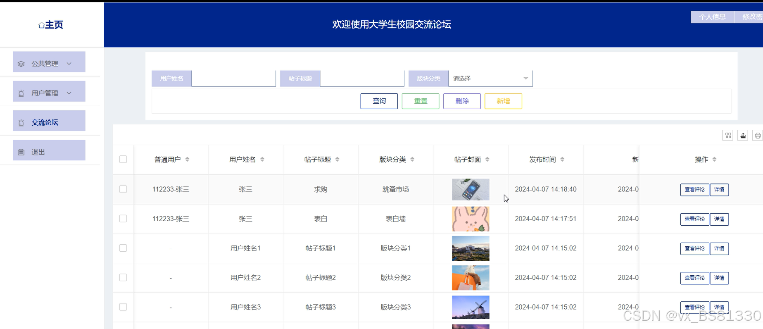Image resolution: width=763 pixels, height=329 pixels.
Task: Select the 交流论坛 menu item
Action: pyautogui.click(x=49, y=121)
